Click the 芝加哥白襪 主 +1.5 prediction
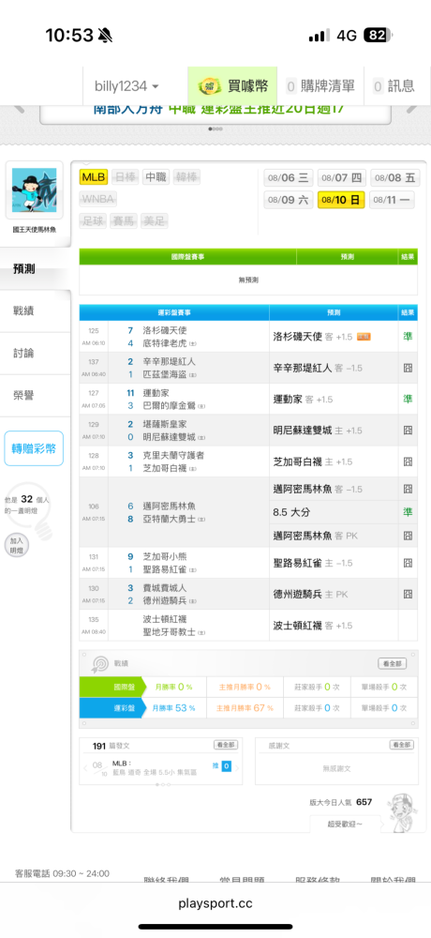The height and width of the screenshot is (938, 431). tap(313, 461)
